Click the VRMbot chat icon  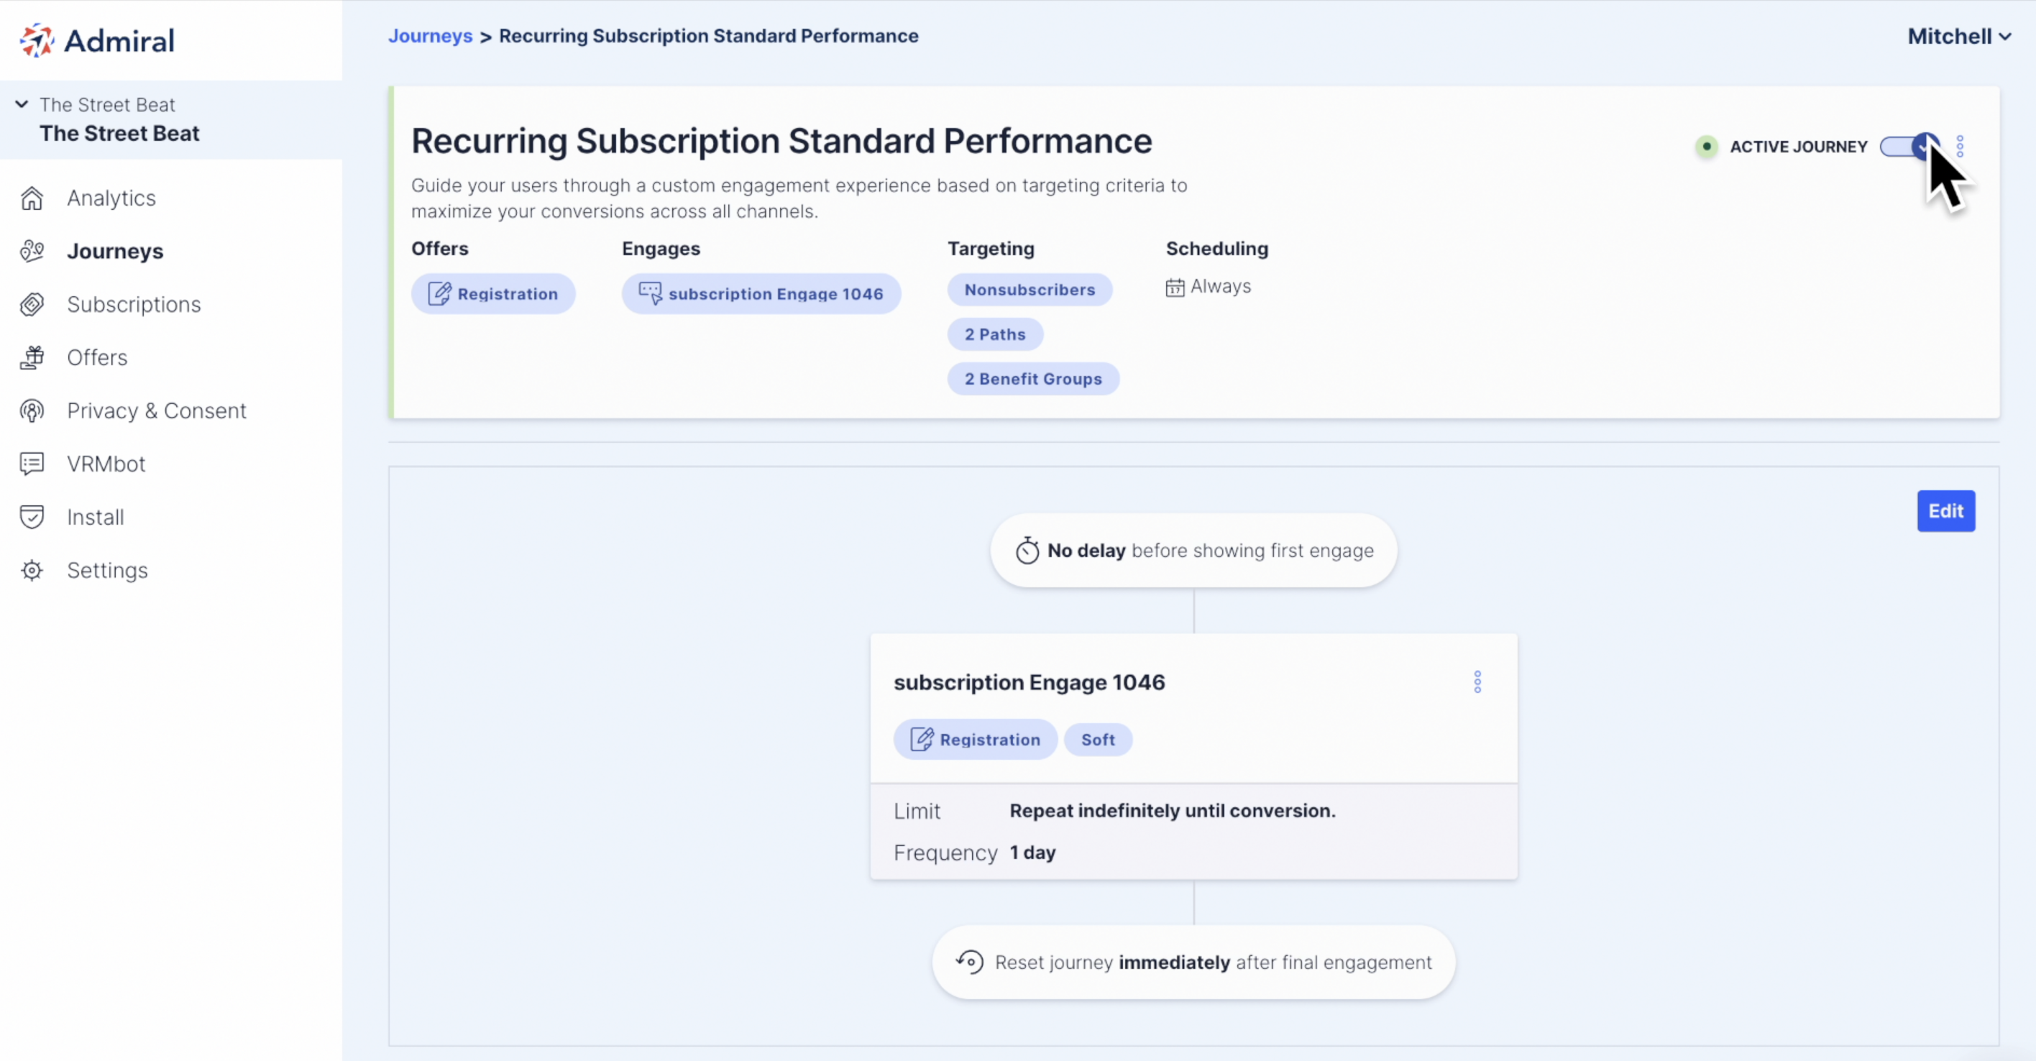(32, 464)
